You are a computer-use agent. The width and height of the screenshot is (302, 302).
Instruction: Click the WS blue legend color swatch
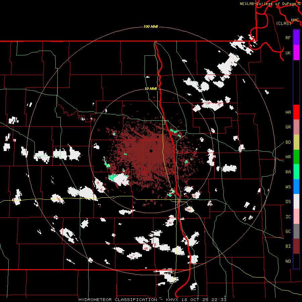(296, 187)
